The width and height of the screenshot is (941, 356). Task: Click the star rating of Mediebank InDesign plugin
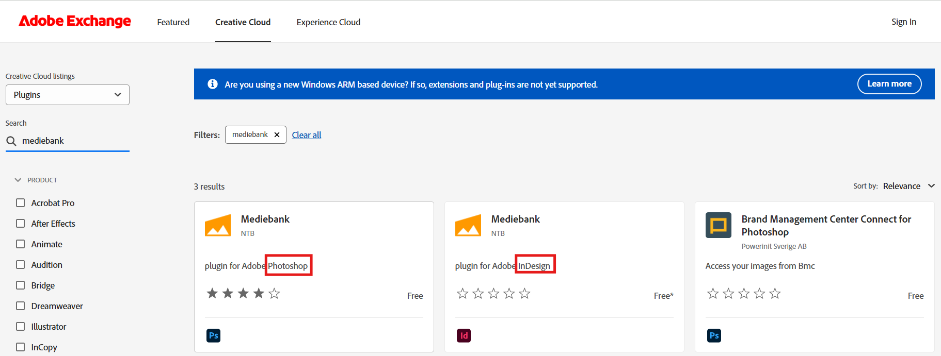click(493, 294)
